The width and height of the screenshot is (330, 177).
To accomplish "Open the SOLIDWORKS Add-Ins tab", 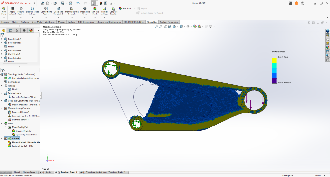I will click(x=134, y=22).
